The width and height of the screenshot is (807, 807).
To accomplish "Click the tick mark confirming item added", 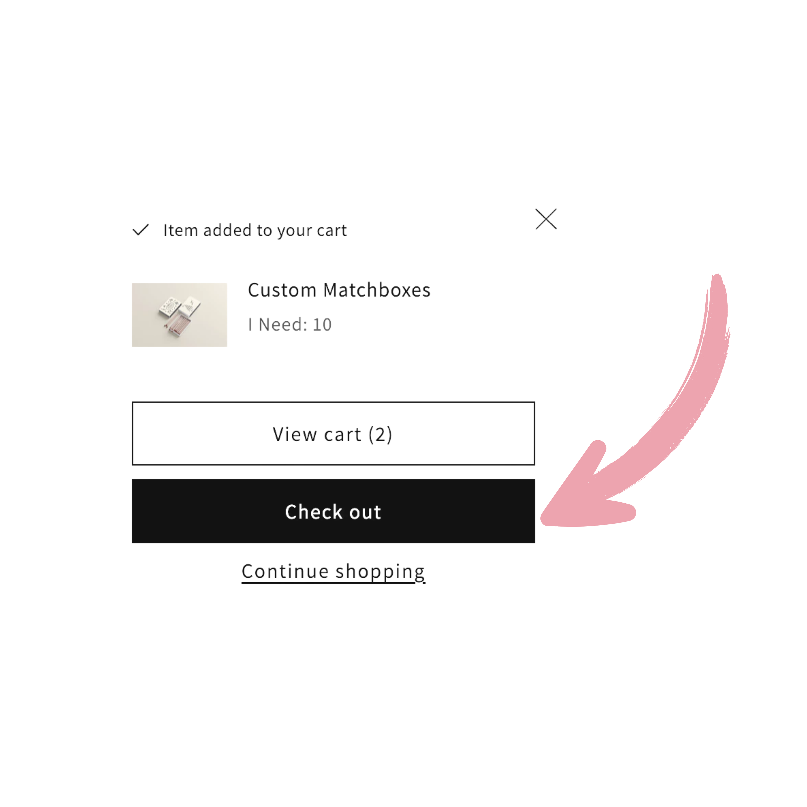I will (141, 230).
